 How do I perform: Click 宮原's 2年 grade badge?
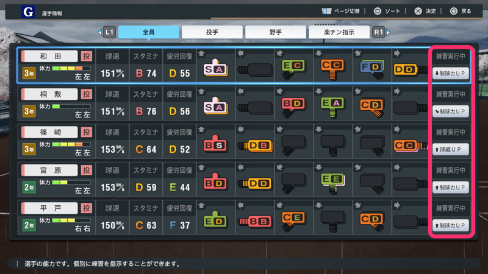pos(29,188)
